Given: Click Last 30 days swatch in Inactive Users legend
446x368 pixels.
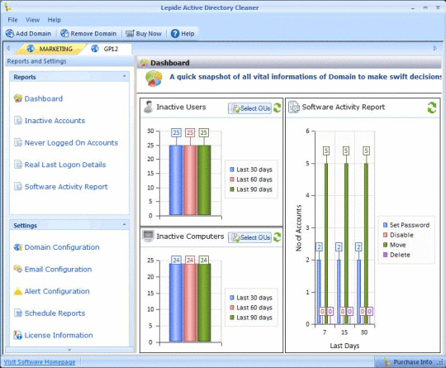Looking at the screenshot, I should [x=232, y=170].
